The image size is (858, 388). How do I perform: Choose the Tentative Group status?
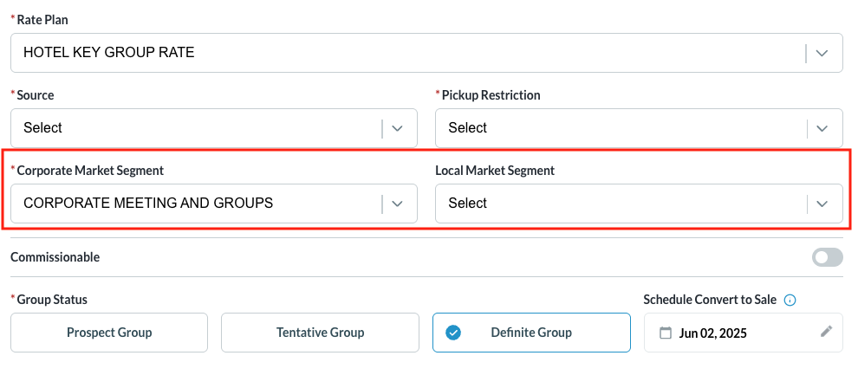320,333
